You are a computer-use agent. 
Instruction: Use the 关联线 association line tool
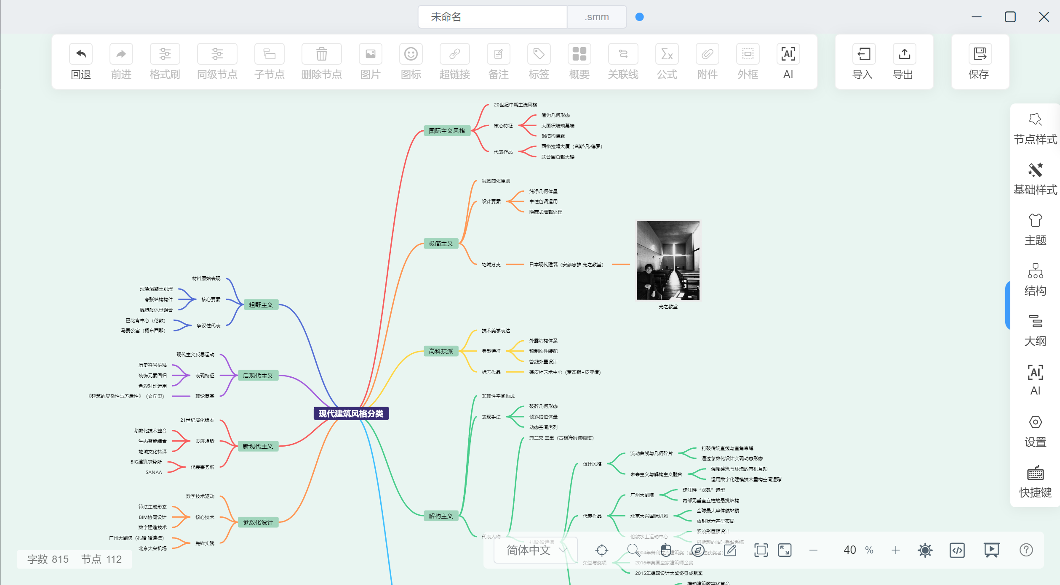tap(623, 61)
